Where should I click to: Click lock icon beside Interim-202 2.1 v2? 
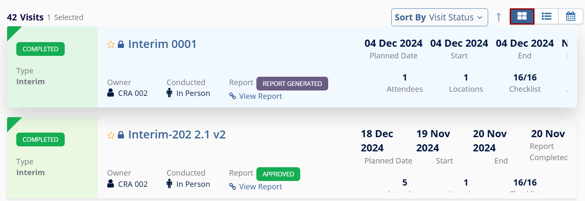coord(121,135)
